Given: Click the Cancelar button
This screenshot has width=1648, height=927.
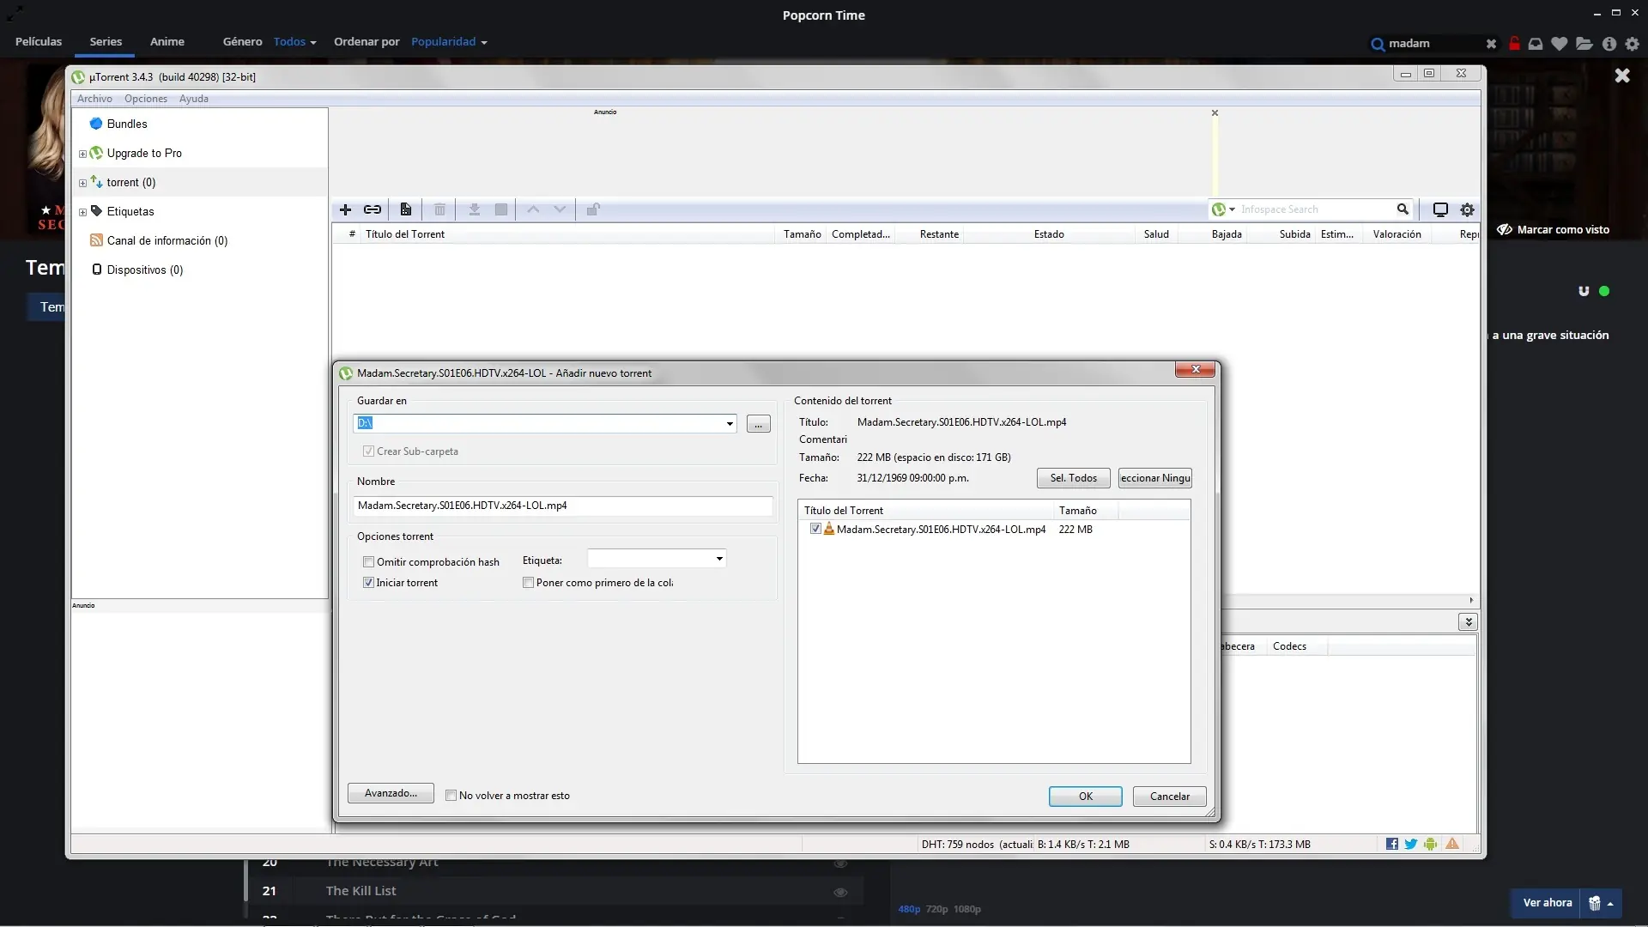Looking at the screenshot, I should [1169, 797].
